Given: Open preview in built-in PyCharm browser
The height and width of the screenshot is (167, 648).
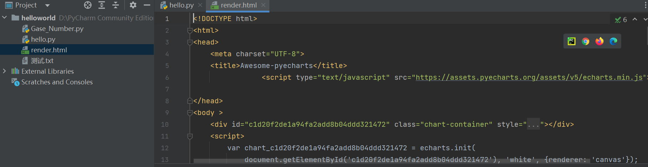Looking at the screenshot, I should point(572,41).
